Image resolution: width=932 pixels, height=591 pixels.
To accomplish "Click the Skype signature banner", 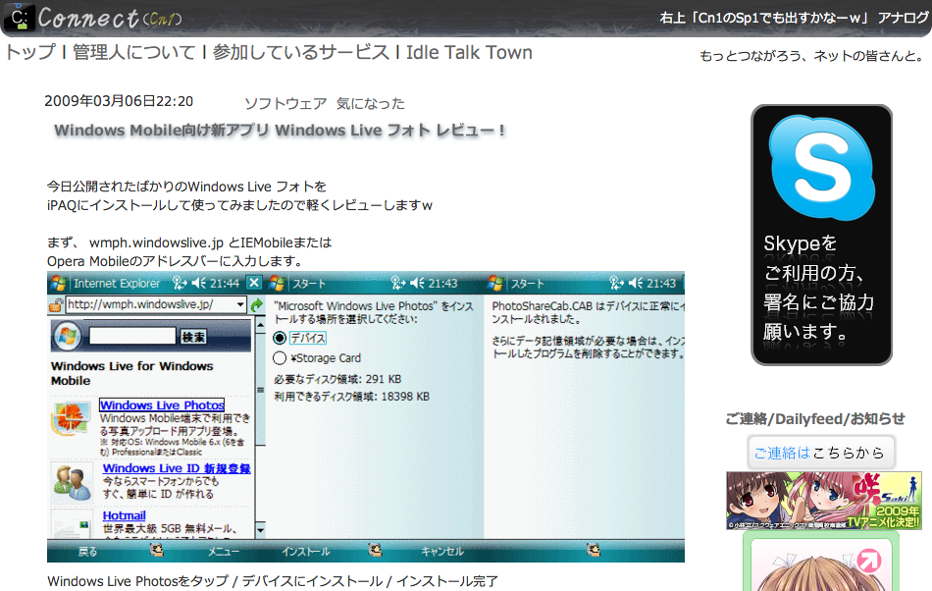I will click(821, 235).
